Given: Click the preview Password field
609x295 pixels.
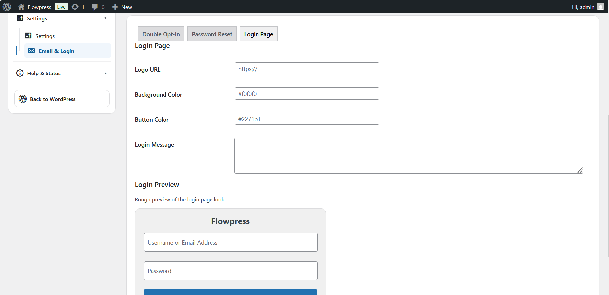Looking at the screenshot, I should click(231, 271).
